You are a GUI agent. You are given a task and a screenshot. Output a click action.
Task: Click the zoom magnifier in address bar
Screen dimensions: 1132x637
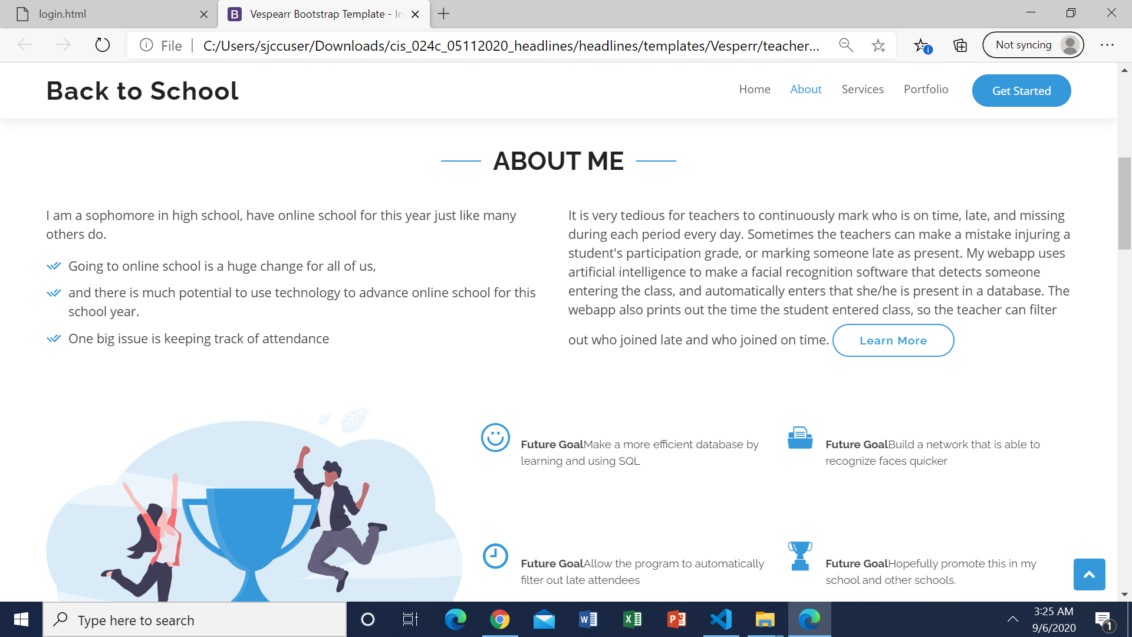(846, 45)
